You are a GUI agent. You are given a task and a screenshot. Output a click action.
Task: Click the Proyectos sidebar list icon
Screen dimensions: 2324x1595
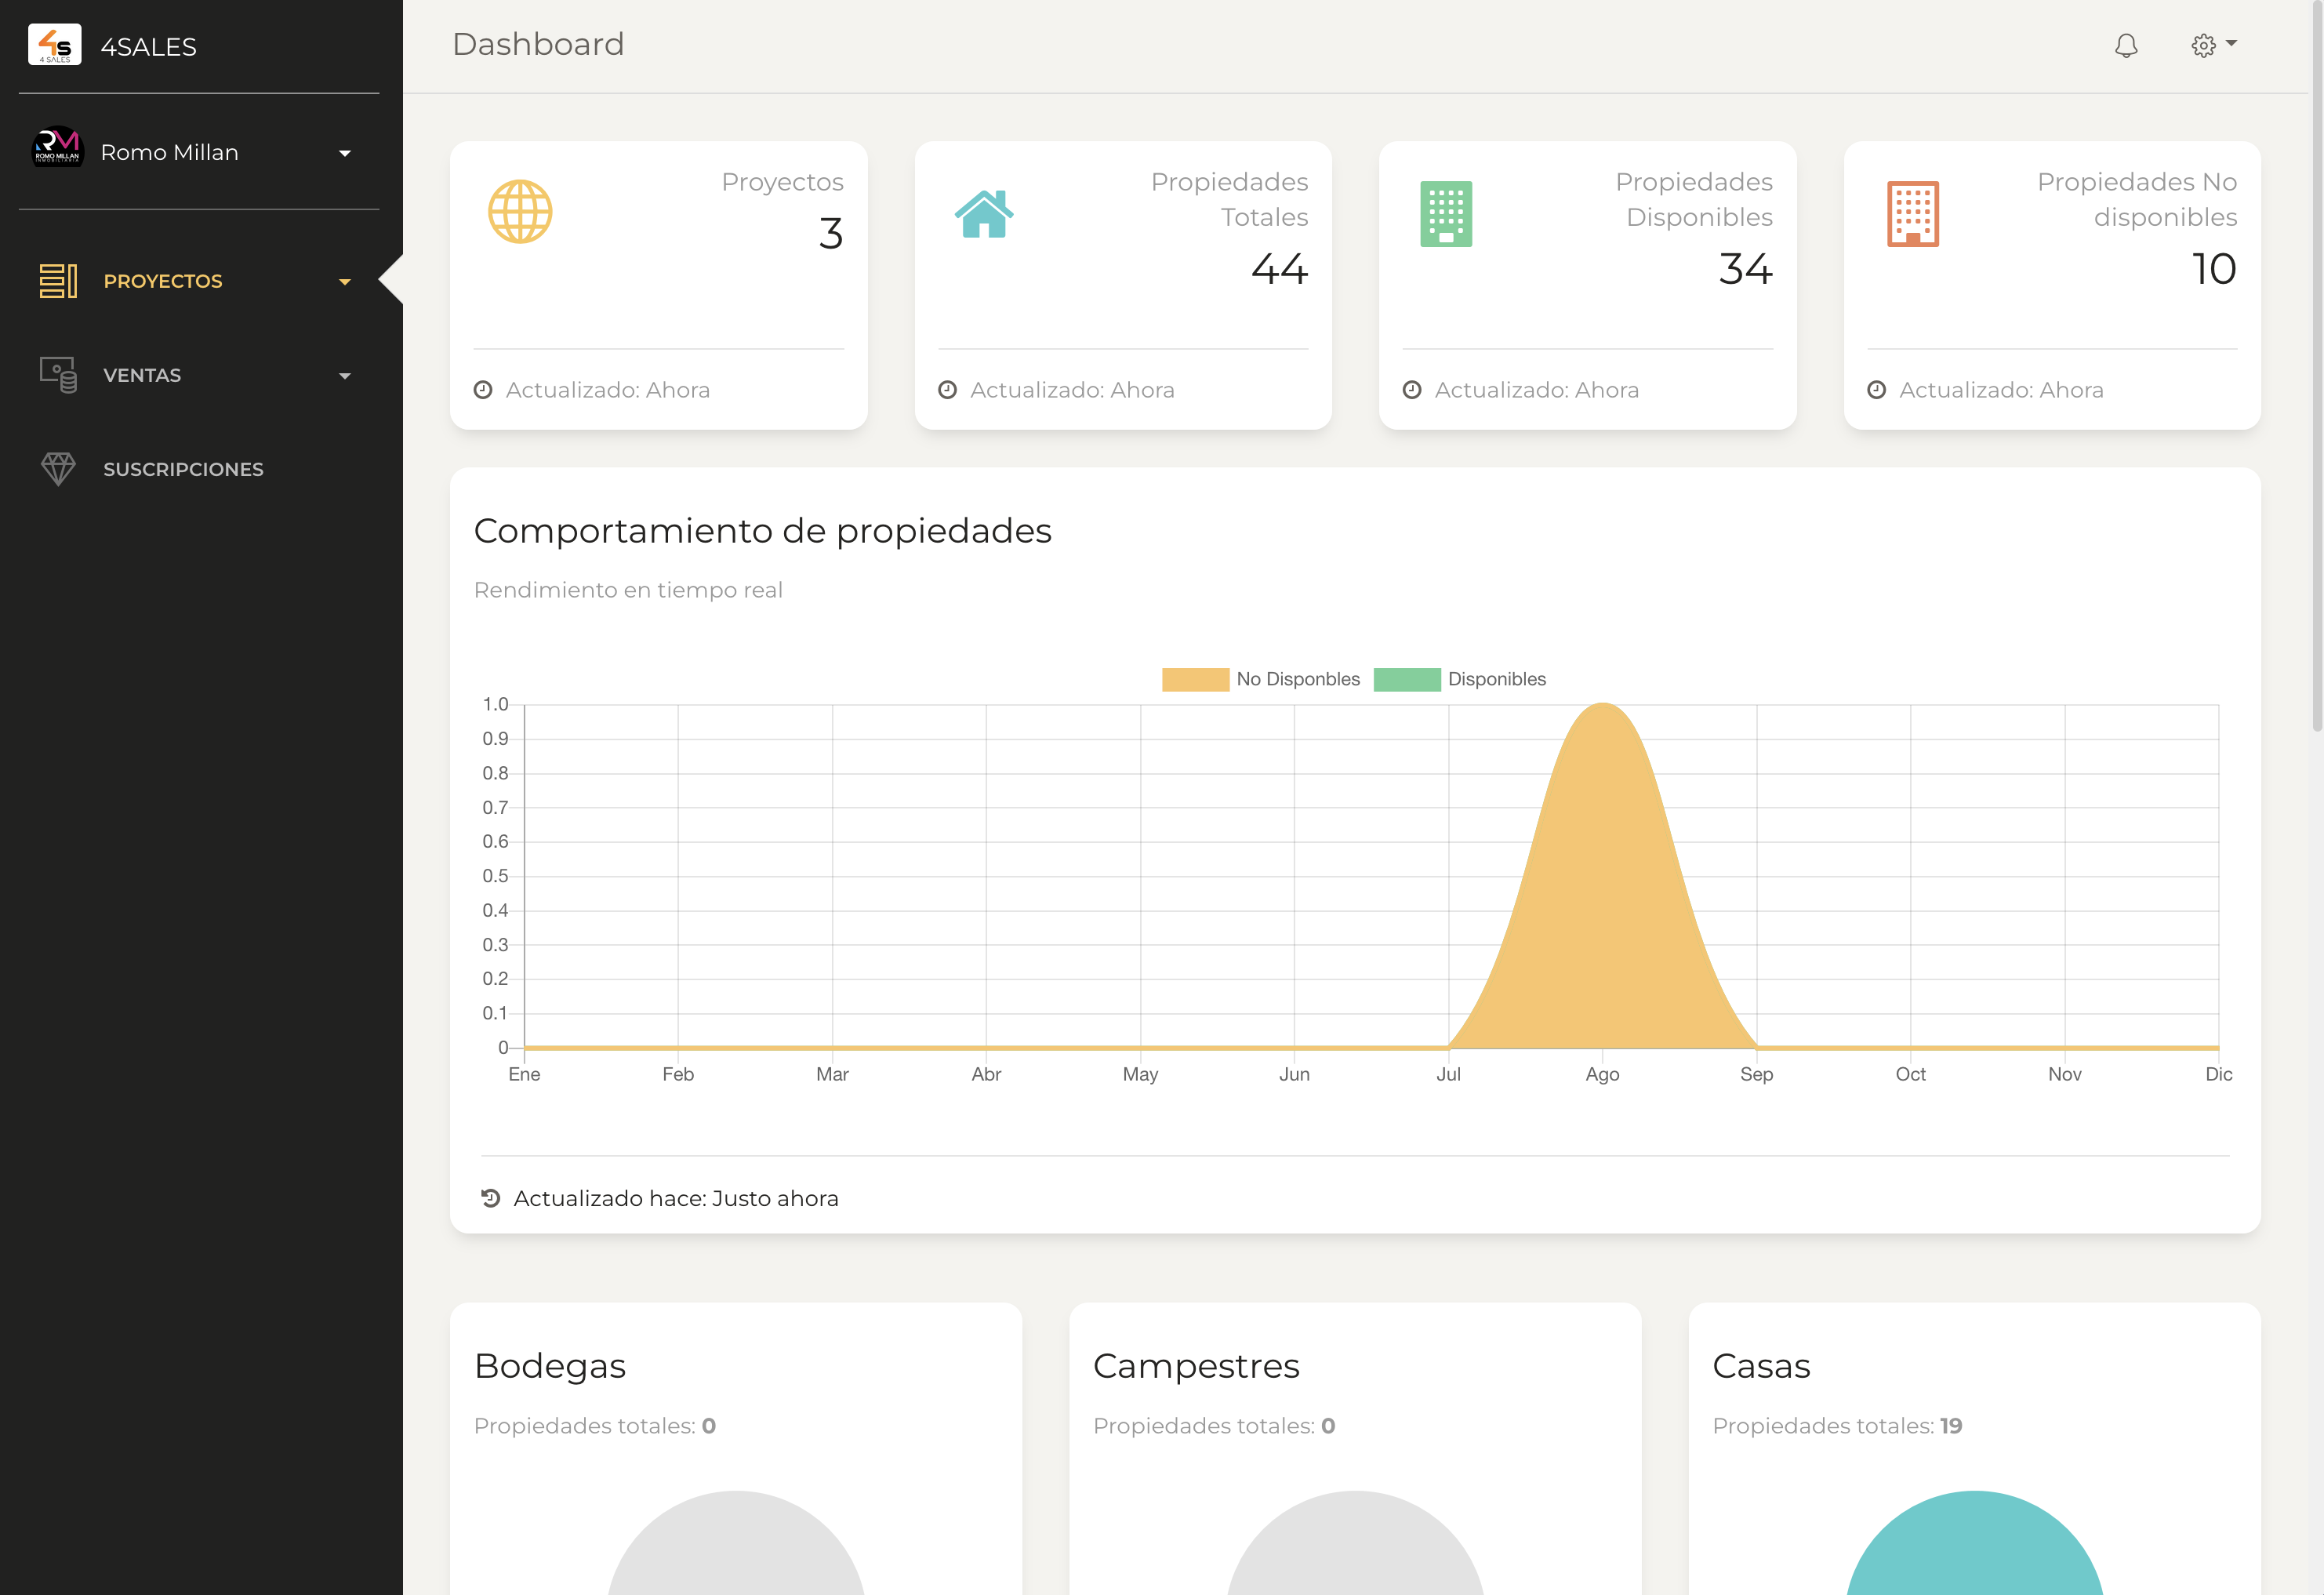pos(58,281)
